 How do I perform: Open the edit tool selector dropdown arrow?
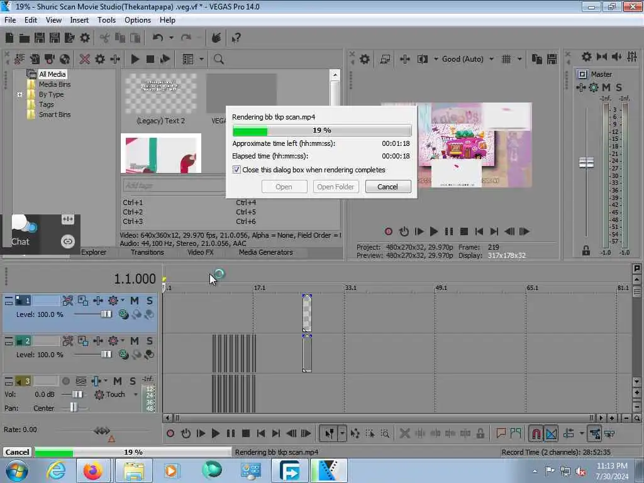point(342,433)
